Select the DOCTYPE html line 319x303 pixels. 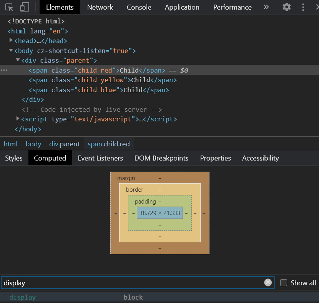(x=36, y=21)
